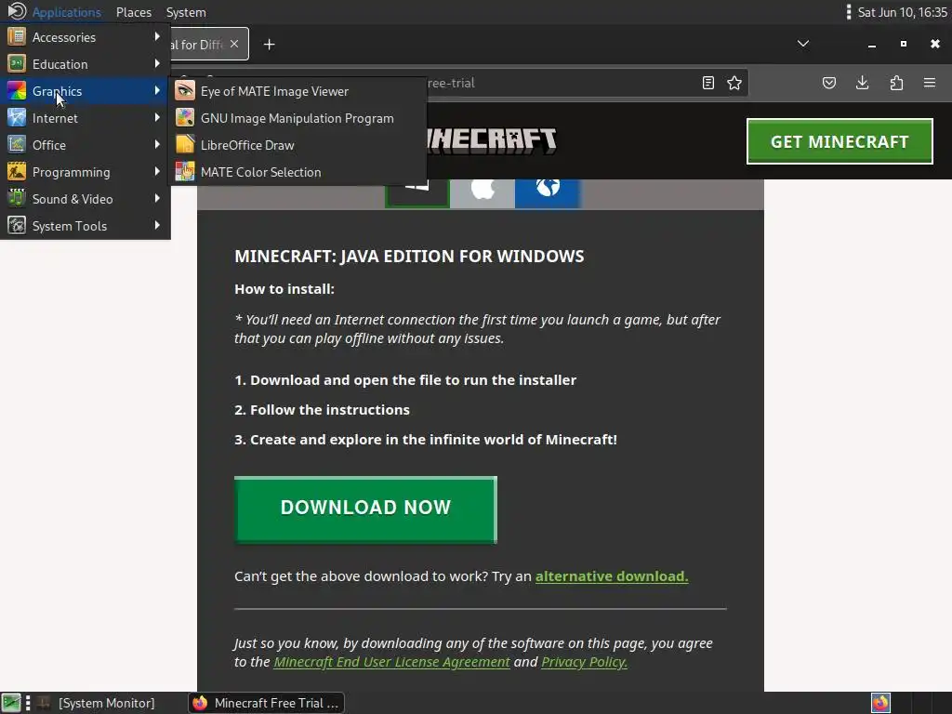The image size is (952, 714).
Task: Click the LibreOffice Draw icon
Action: (185, 144)
